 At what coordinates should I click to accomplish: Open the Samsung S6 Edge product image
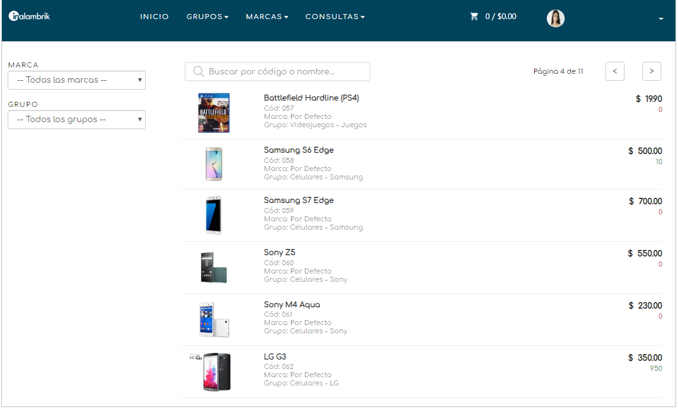[x=214, y=164]
